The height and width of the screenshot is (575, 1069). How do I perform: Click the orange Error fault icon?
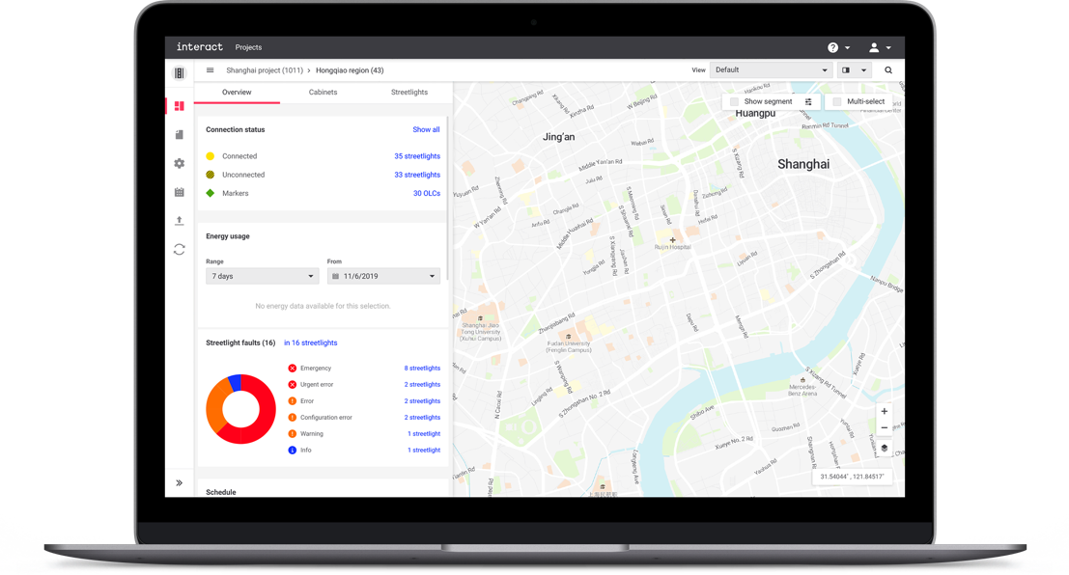[x=293, y=400]
